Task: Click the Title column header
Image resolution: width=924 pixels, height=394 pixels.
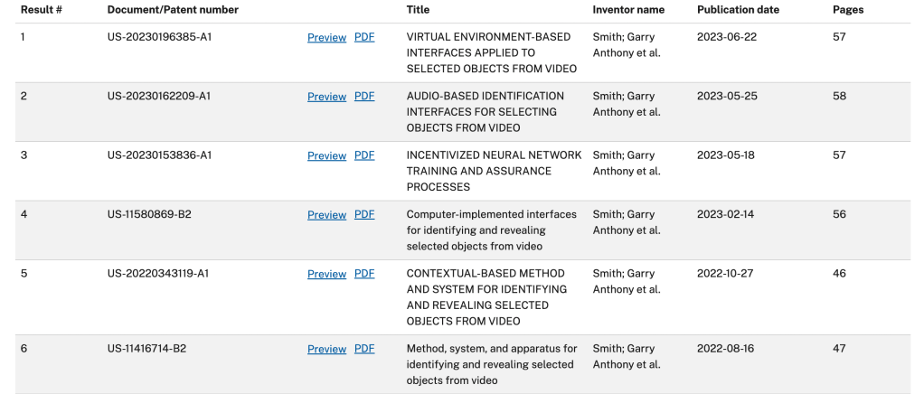Action: pos(418,10)
